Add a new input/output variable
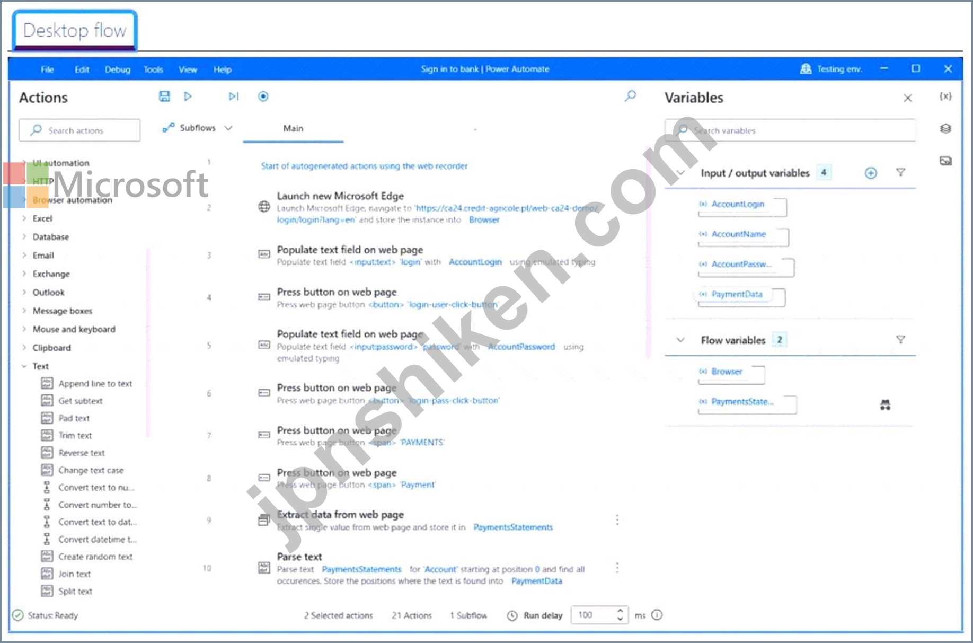Image resolution: width=973 pixels, height=643 pixels. [x=870, y=173]
